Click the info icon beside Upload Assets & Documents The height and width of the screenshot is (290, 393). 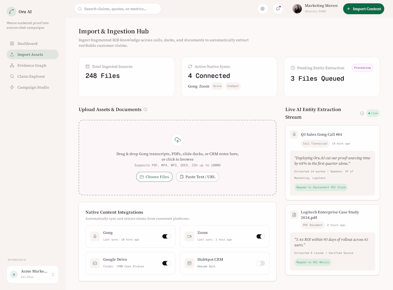[x=145, y=110]
